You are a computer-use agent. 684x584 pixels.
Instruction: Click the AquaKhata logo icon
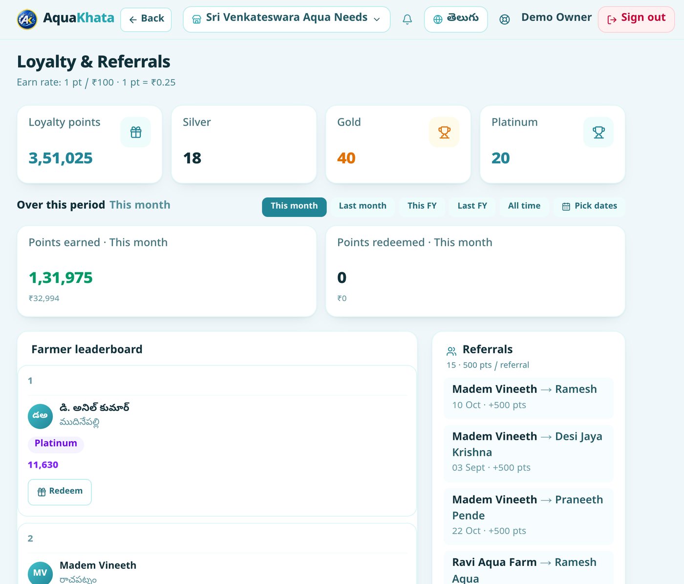(x=27, y=20)
